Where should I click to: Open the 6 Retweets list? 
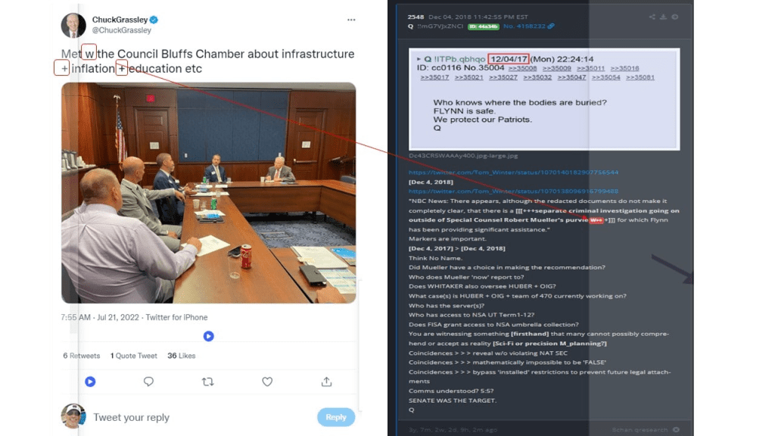[82, 356]
